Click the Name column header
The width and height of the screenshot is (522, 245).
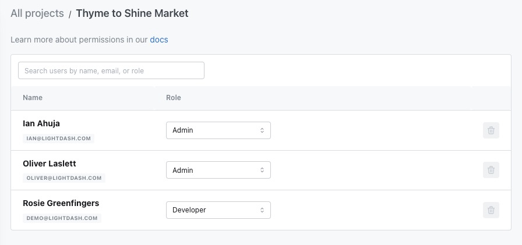click(x=33, y=98)
